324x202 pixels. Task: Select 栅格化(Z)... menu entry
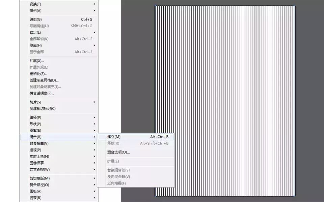pos(59,74)
